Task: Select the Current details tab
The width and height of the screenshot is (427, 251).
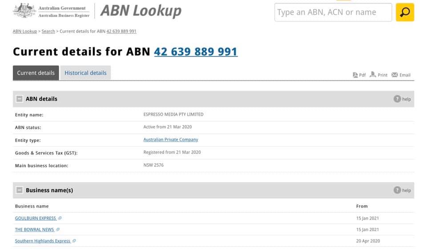Action: tap(36, 73)
